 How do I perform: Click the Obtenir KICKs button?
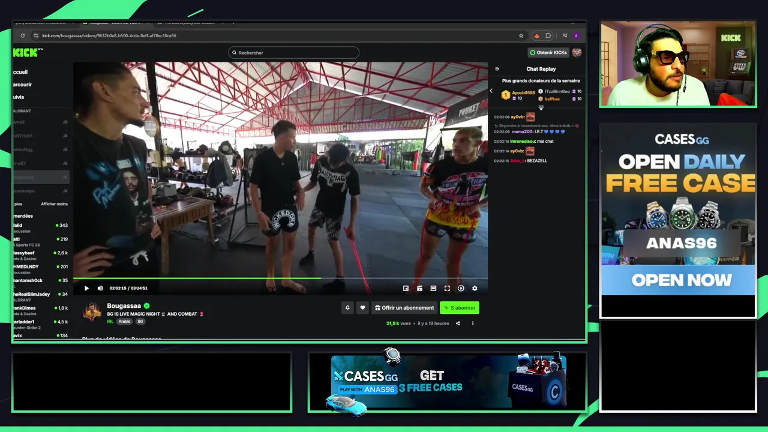pyautogui.click(x=548, y=53)
